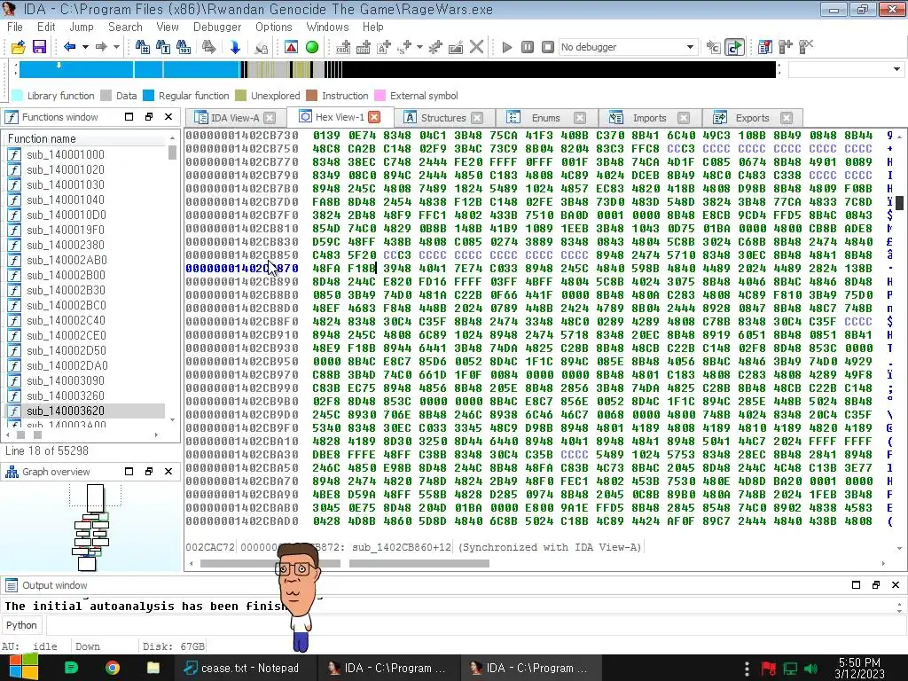The image size is (908, 681).
Task: Close the Functions window panel
Action: point(168,116)
